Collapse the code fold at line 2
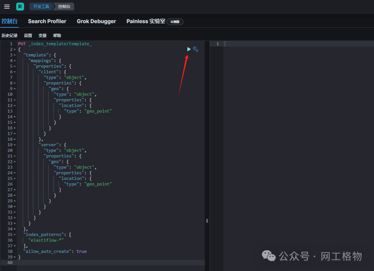 [15, 50]
